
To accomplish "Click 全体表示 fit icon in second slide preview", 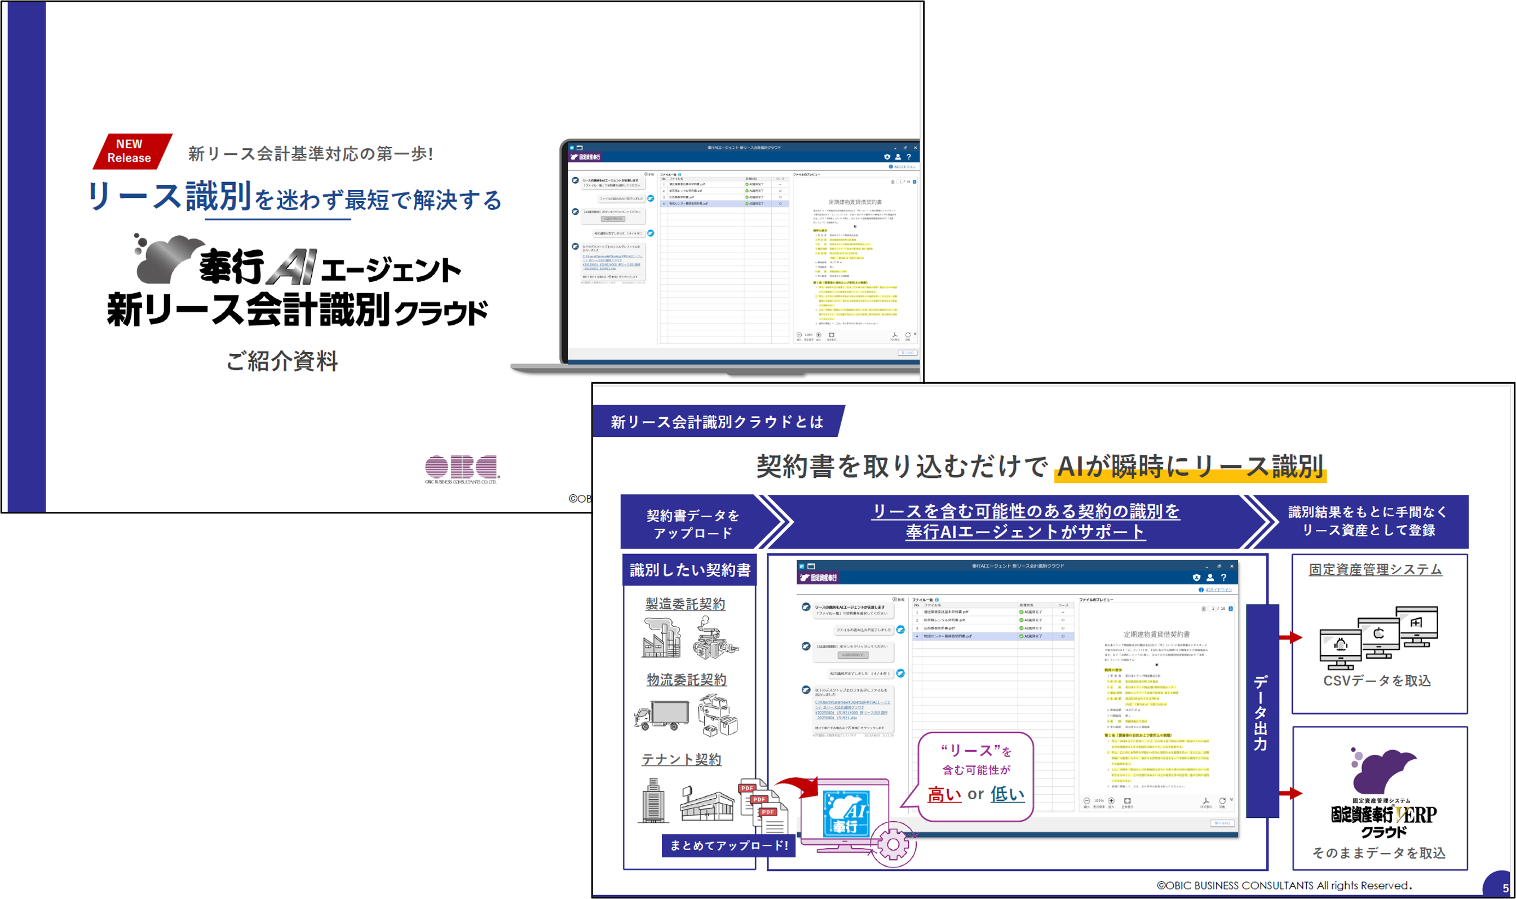I will 1127,801.
